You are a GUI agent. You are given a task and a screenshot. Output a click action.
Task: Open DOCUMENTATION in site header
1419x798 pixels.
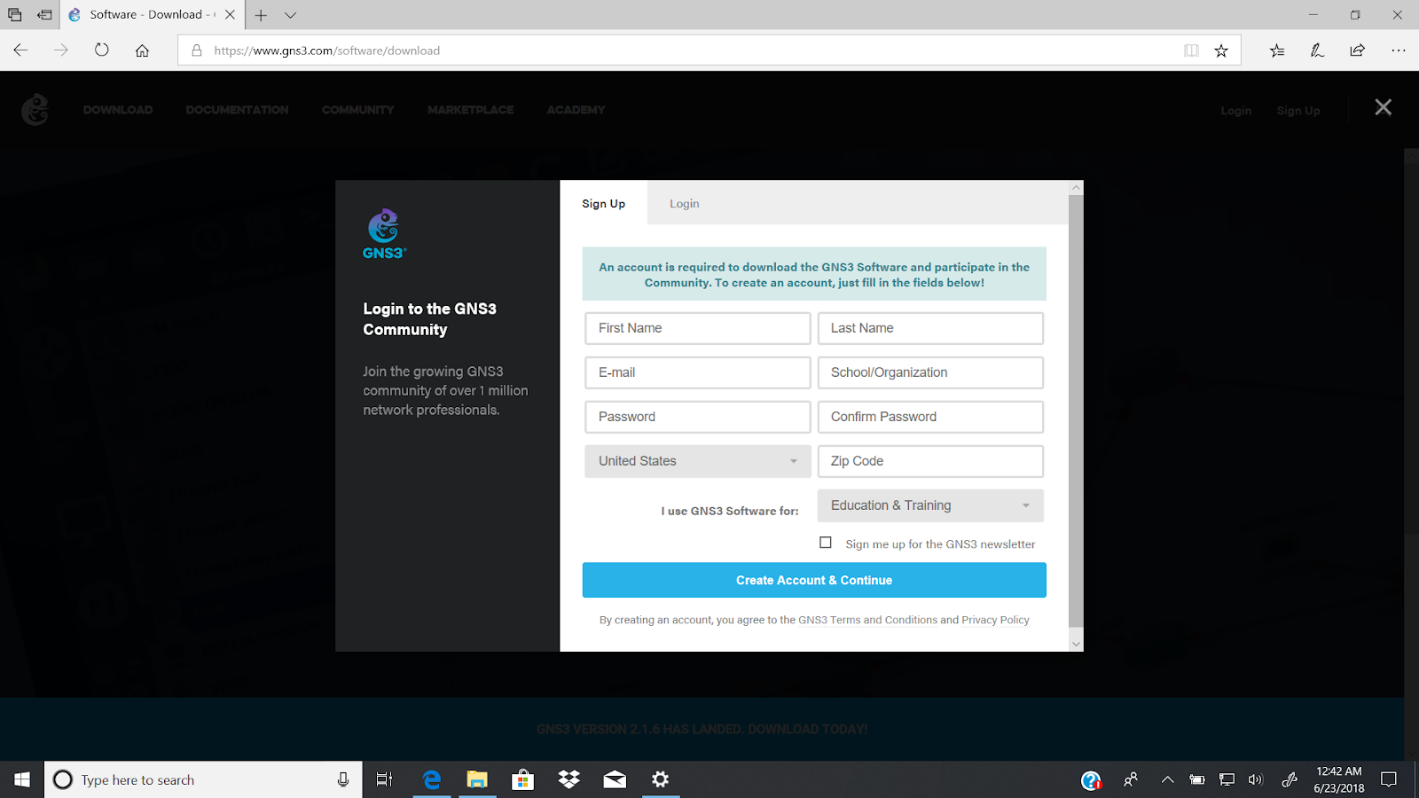237,110
